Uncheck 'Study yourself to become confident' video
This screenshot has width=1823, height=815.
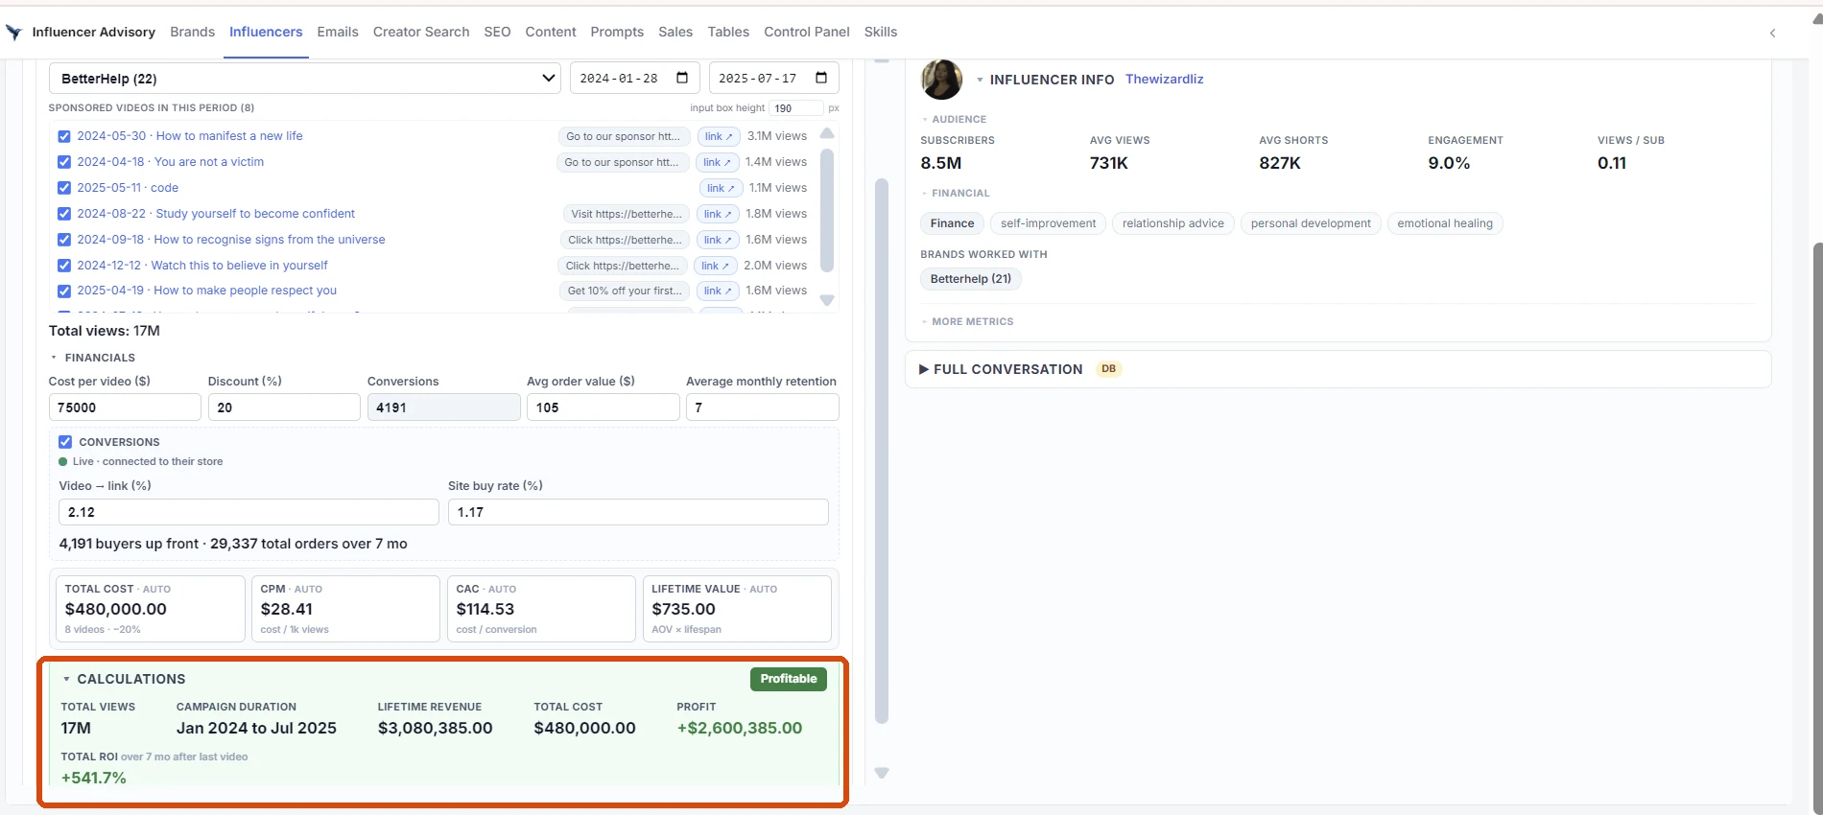(x=64, y=214)
